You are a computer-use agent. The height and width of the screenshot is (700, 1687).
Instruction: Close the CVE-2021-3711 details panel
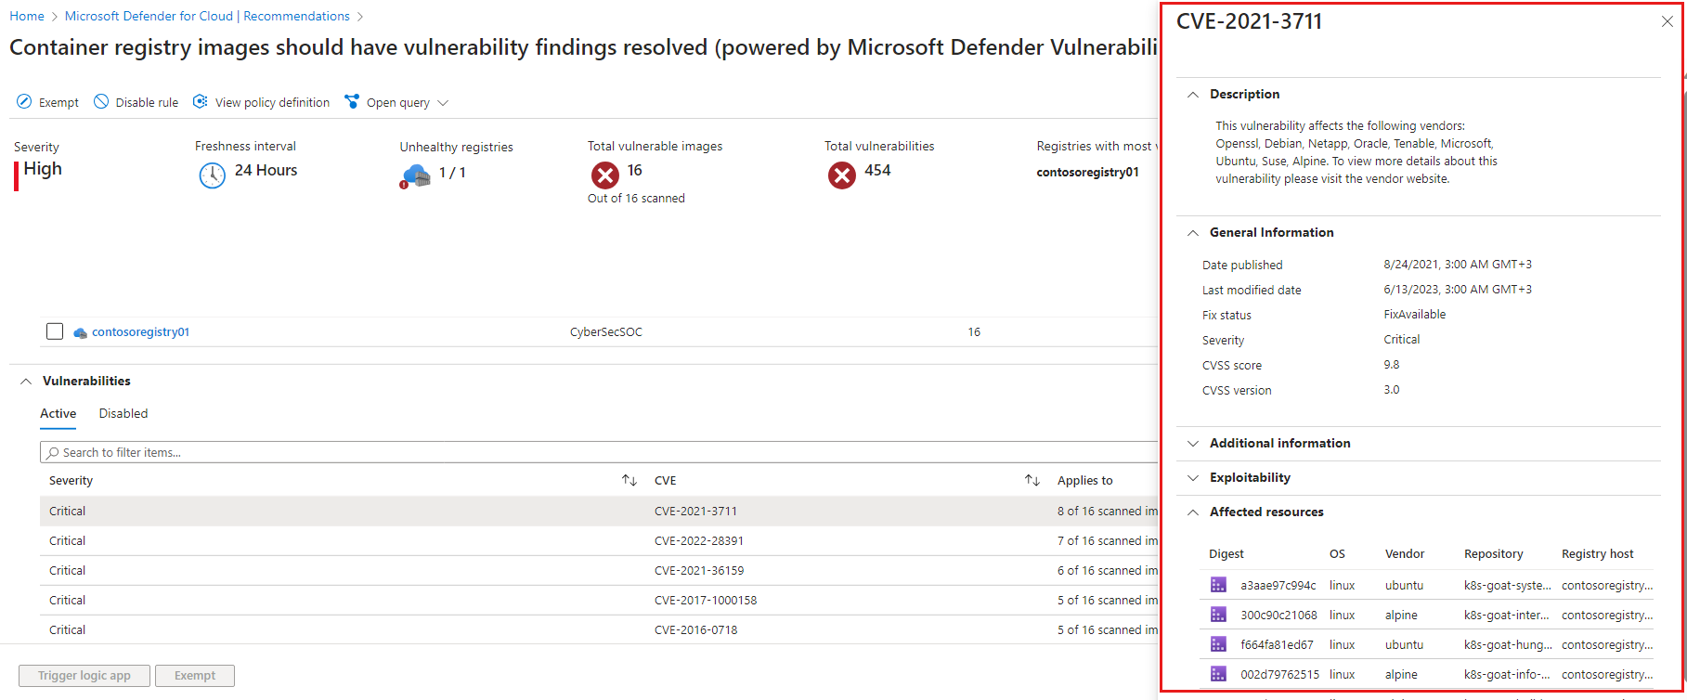point(1667,22)
